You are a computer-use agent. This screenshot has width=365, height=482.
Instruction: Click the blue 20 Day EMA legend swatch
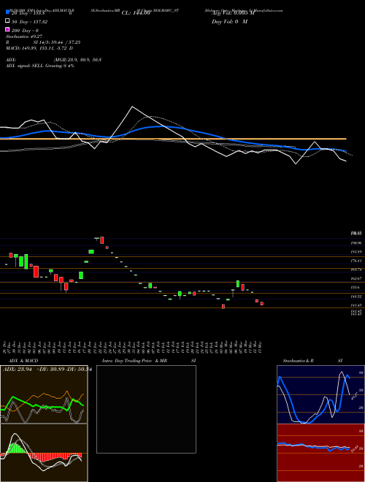click(7, 12)
